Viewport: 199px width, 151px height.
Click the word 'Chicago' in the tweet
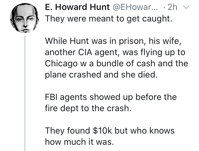tap(61, 64)
